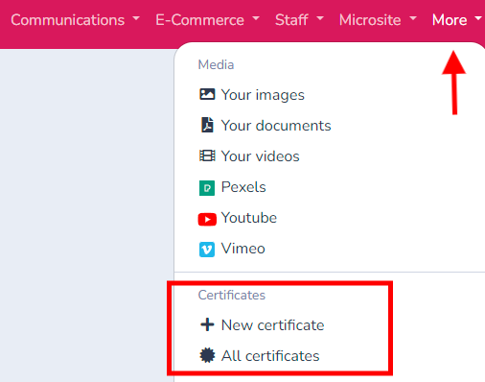Expand the E-Commerce dropdown arrow
This screenshot has height=382, width=485.
(x=256, y=18)
